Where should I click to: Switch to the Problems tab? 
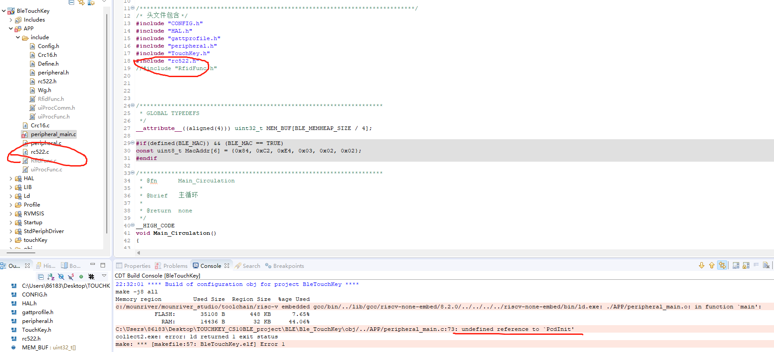[171, 266]
